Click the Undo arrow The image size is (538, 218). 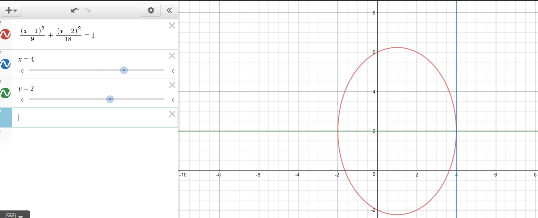[75, 11]
